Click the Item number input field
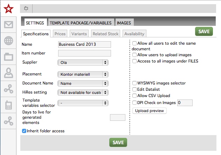The image size is (221, 155). pyautogui.click(x=84, y=53)
